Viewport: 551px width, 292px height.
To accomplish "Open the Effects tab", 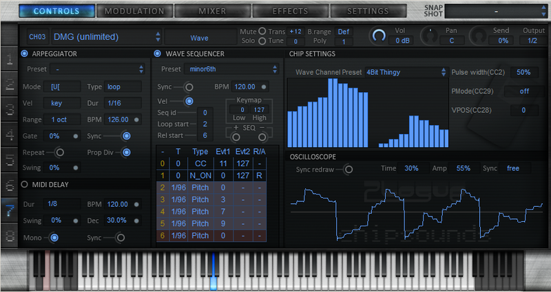I will point(290,11).
